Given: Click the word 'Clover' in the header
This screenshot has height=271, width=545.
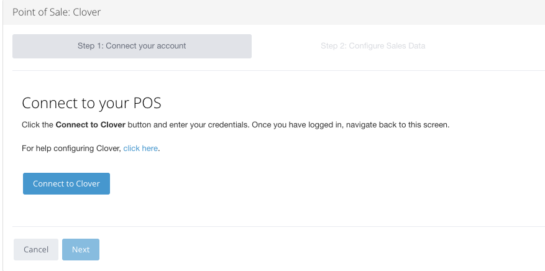Looking at the screenshot, I should point(87,12).
